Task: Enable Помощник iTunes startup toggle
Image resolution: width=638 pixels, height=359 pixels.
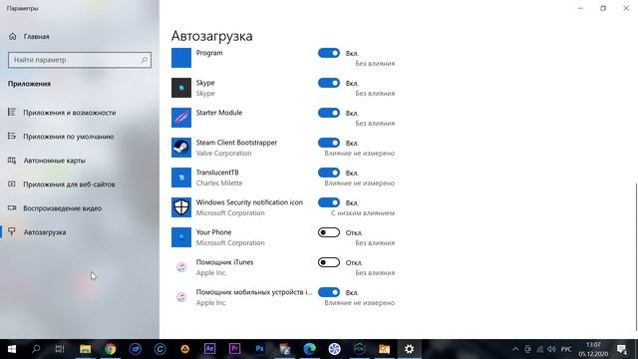Action: tap(329, 262)
